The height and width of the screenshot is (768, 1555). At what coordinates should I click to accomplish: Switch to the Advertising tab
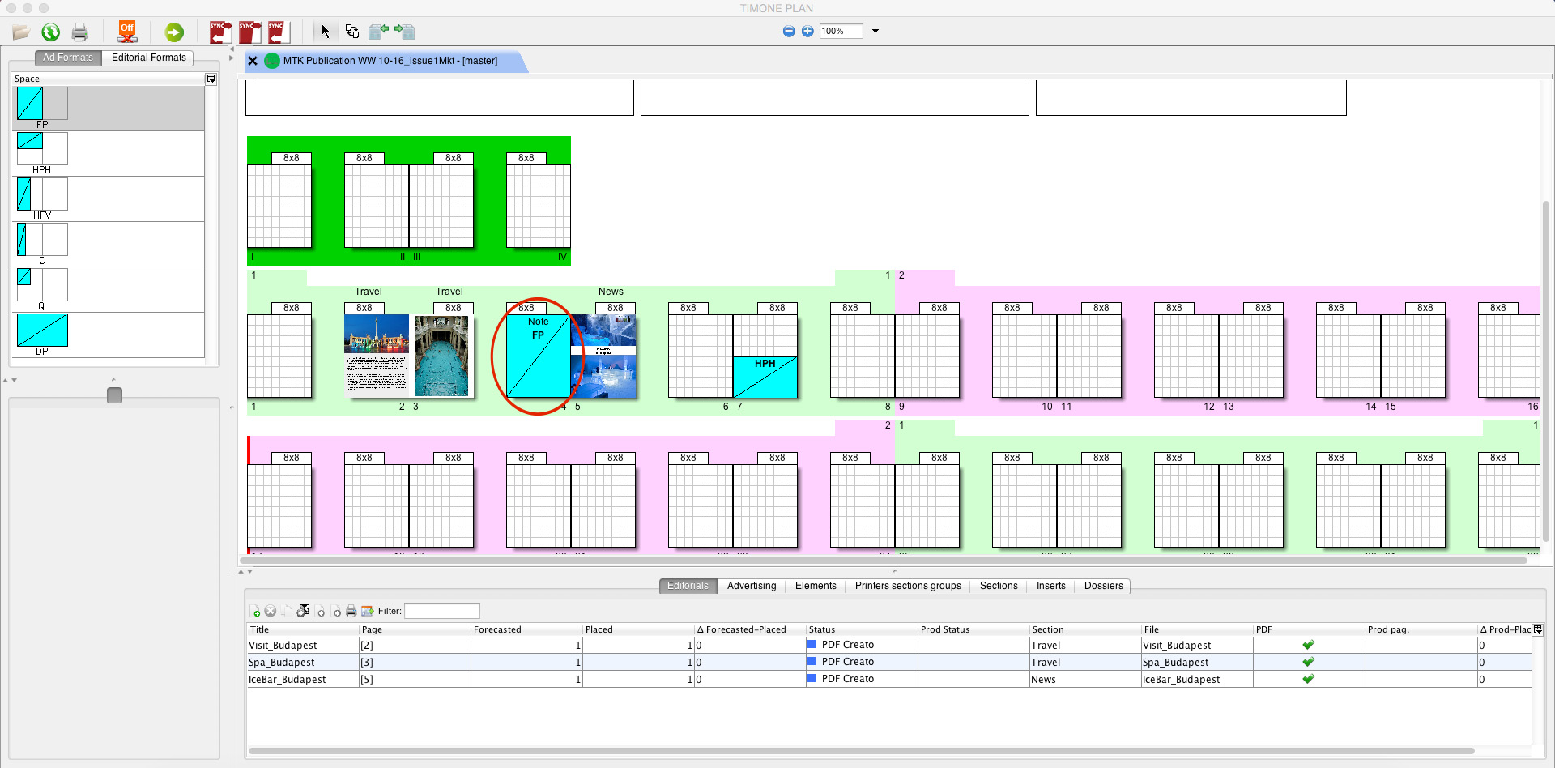(752, 586)
